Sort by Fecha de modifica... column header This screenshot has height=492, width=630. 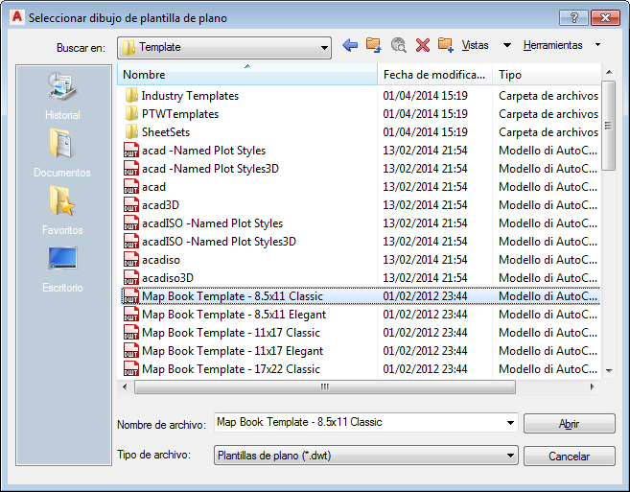[434, 75]
